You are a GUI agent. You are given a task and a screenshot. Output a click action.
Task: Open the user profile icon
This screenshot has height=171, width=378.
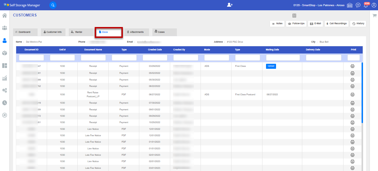click(374, 5)
